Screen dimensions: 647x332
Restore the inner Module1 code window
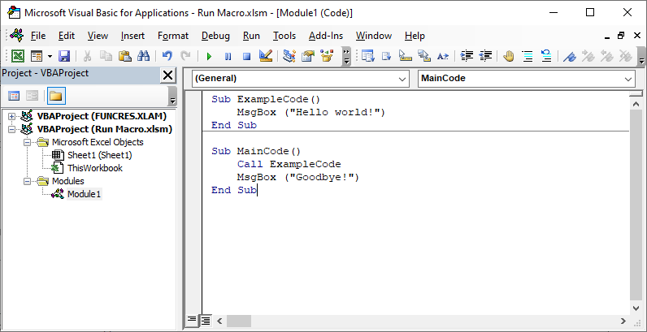pyautogui.click(x=622, y=37)
